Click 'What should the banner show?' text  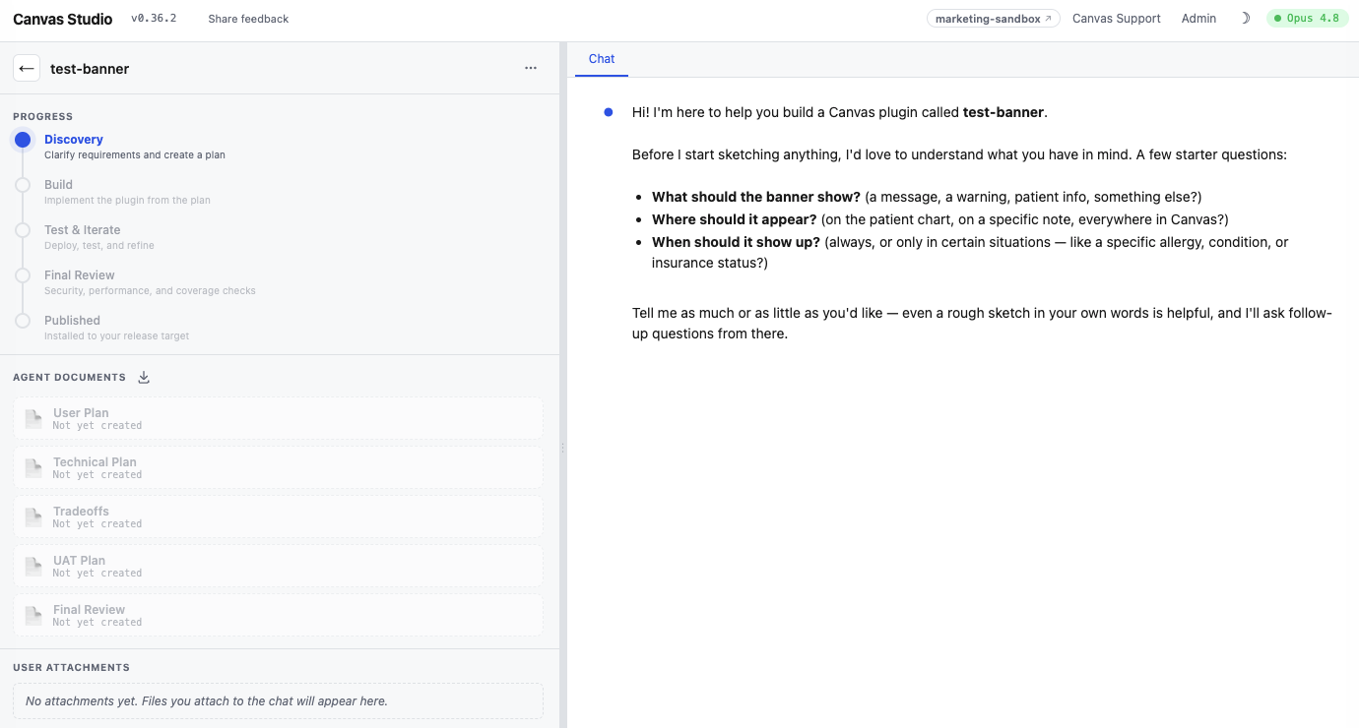[756, 197]
